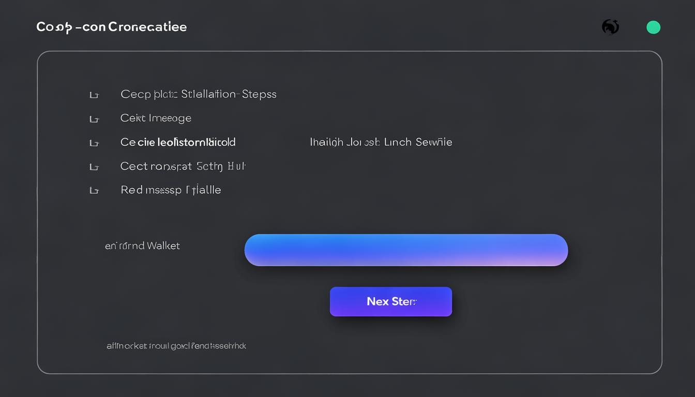Viewport: 695px width, 397px height.
Task: Click the dark swirl logo icon in header
Action: pyautogui.click(x=611, y=27)
